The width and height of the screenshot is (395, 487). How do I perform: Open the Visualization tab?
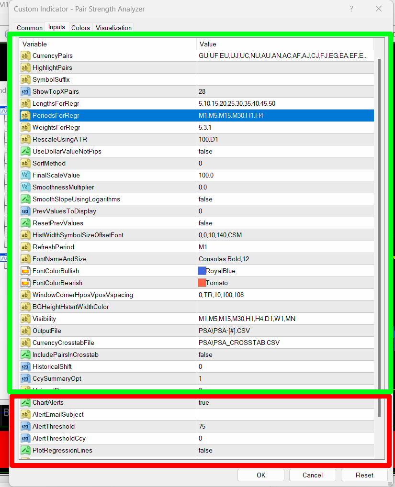(x=113, y=28)
